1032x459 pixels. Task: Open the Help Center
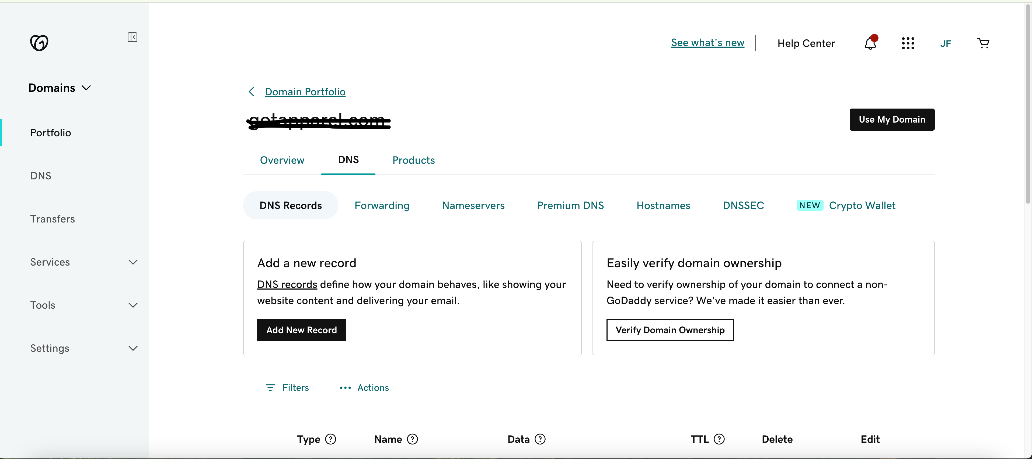806,43
